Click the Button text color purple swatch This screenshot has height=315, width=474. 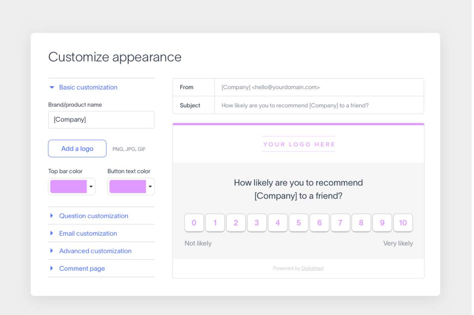[128, 187]
